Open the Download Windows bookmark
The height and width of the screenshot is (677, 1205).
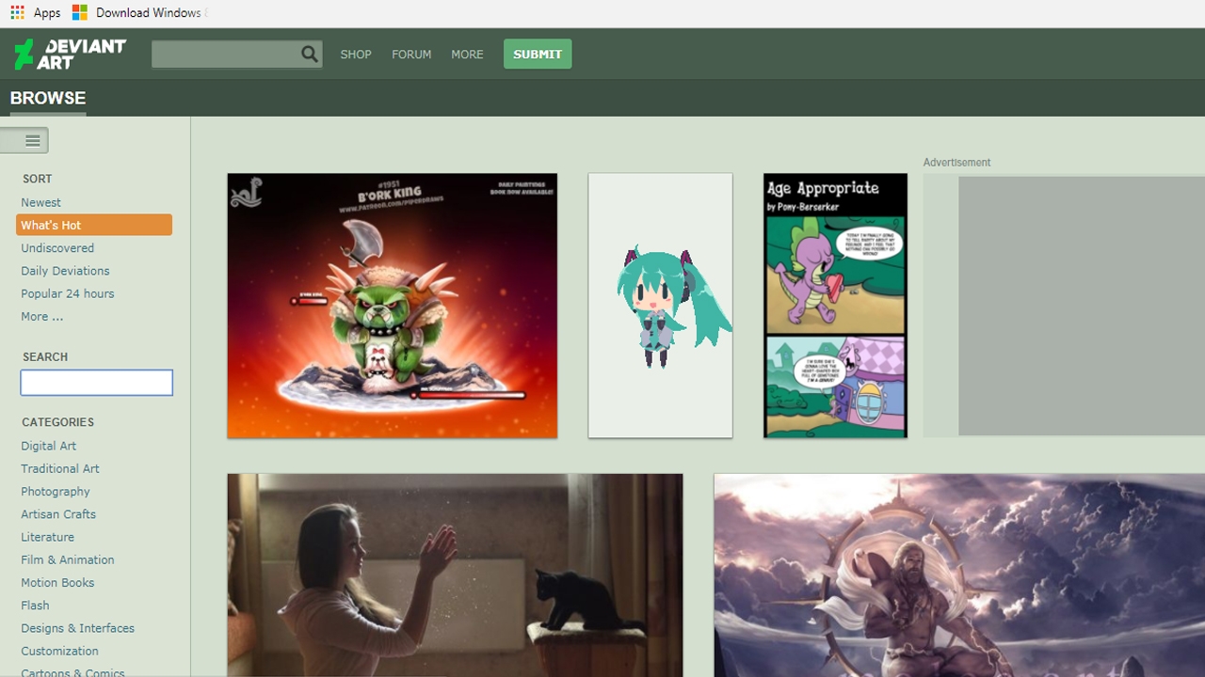click(139, 13)
